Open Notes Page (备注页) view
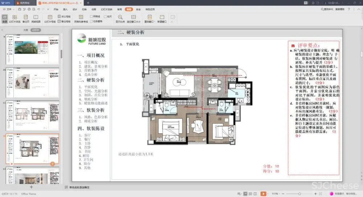 [x=26, y=18]
